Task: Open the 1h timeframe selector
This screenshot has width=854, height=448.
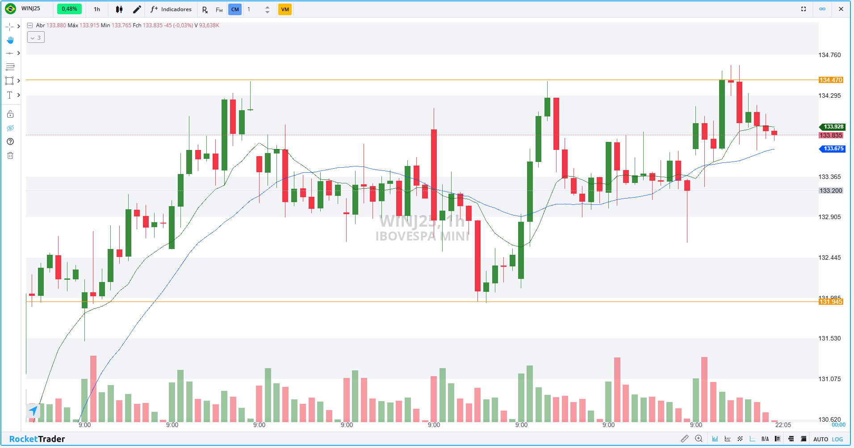Action: tap(97, 9)
